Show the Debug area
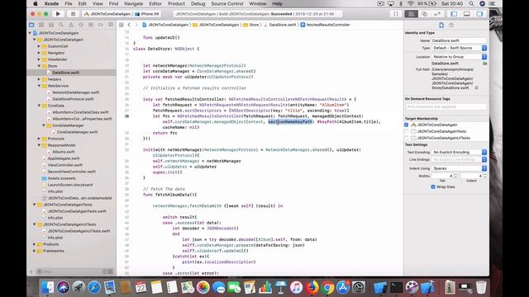Viewport: 529px width, 297px height. click(x=467, y=14)
